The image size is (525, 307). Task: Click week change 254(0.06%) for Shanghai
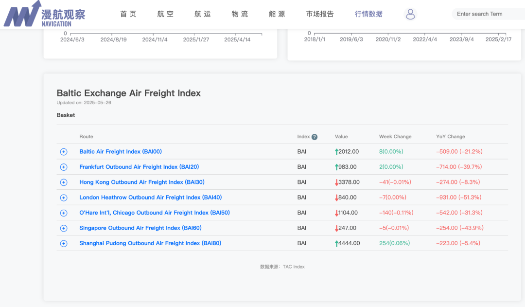pyautogui.click(x=394, y=243)
